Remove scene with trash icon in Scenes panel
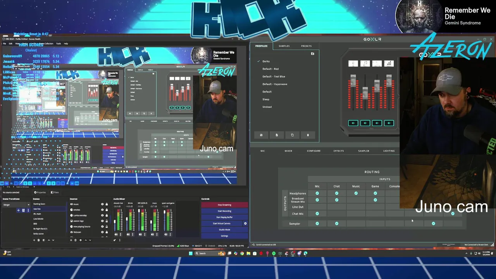 [38, 240]
